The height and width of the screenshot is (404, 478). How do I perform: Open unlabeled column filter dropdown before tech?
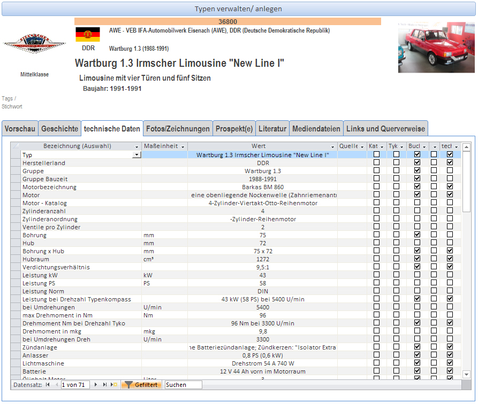click(435, 147)
